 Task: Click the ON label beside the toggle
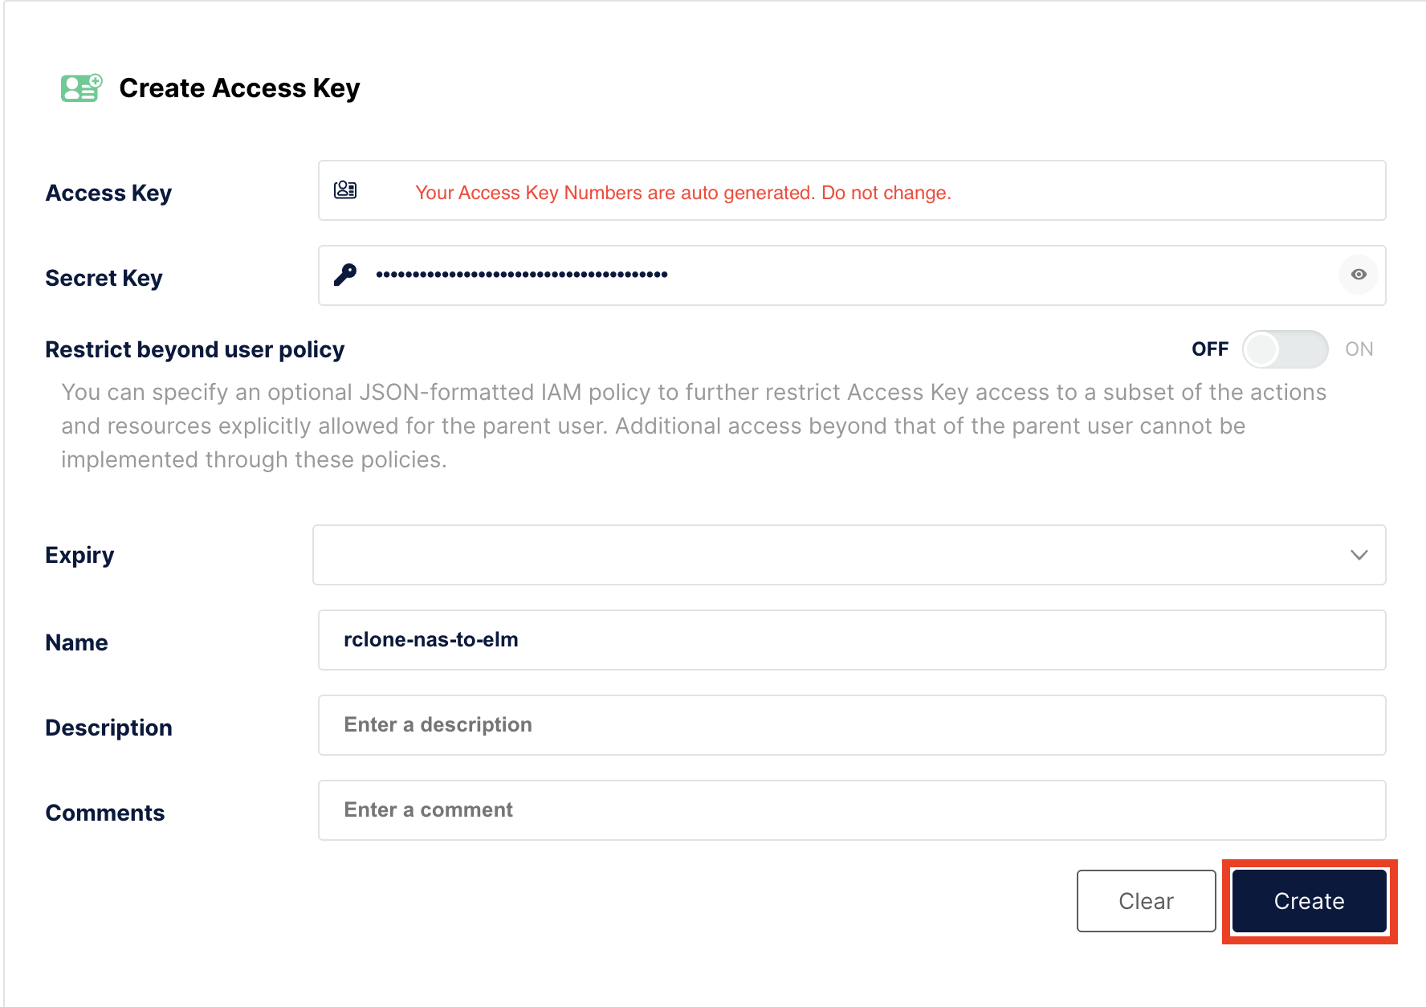[x=1359, y=349]
